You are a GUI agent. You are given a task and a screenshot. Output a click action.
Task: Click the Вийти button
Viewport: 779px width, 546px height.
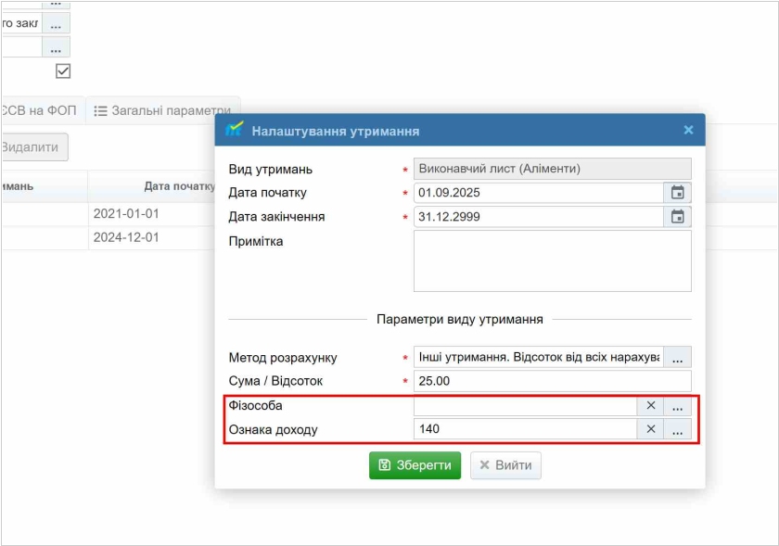click(x=505, y=465)
